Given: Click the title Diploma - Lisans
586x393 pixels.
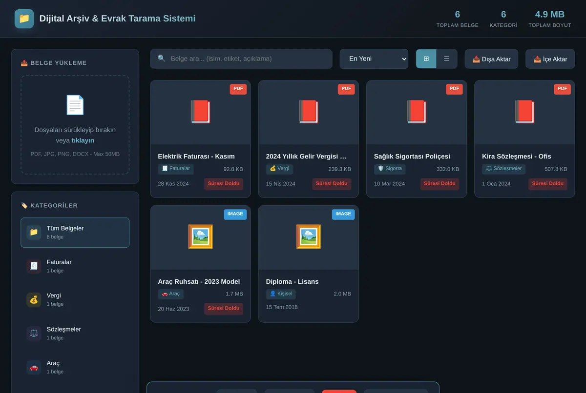Looking at the screenshot, I should point(292,282).
